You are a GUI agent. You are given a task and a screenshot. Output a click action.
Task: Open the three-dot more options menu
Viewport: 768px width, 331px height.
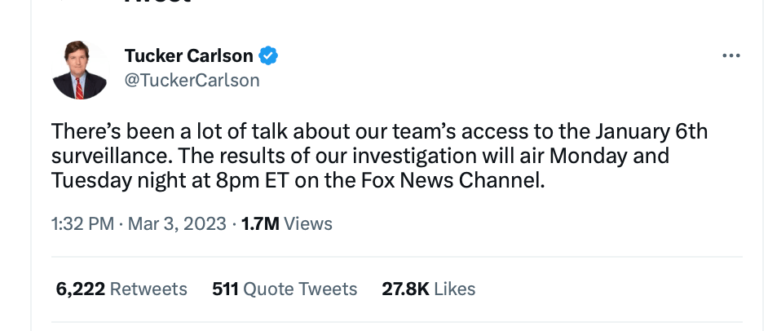click(x=731, y=55)
